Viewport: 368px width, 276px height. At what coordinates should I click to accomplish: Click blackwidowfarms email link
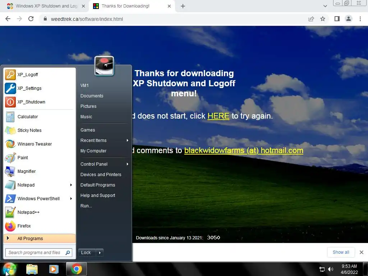click(x=244, y=151)
